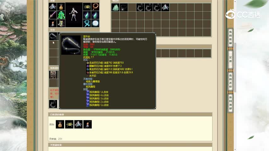Click 返回顶部 side button
269x151 pixels.
point(230,103)
